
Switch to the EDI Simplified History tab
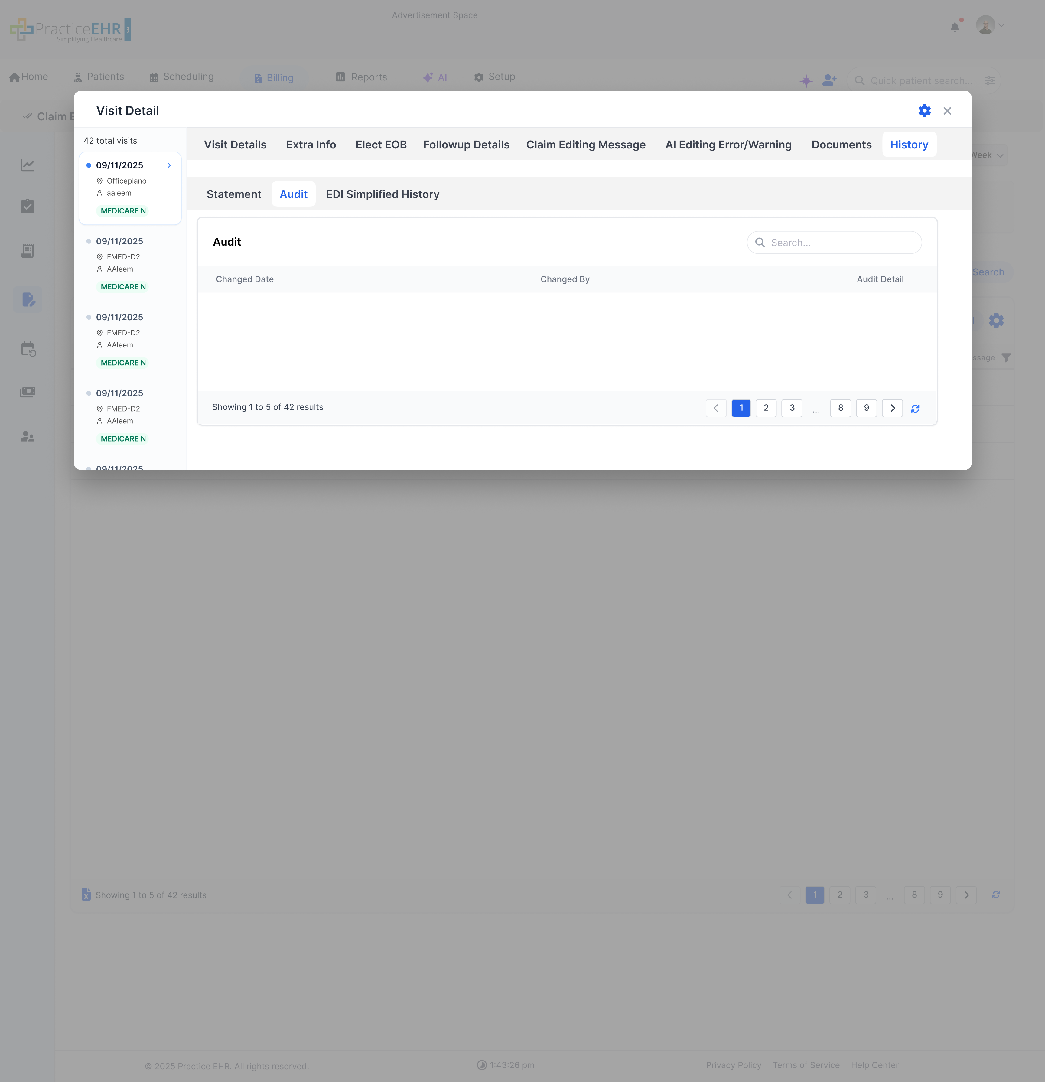[x=382, y=194]
